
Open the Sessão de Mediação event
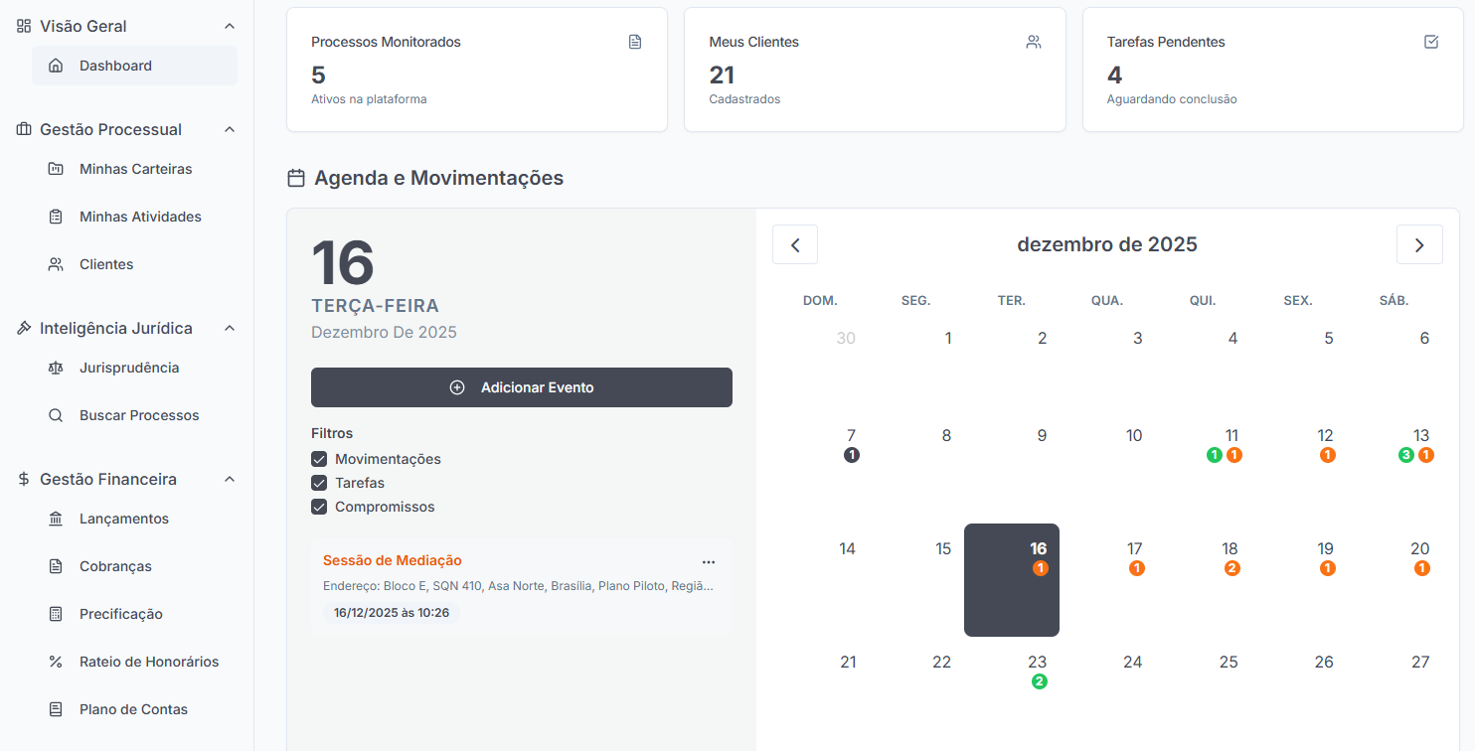(x=391, y=559)
